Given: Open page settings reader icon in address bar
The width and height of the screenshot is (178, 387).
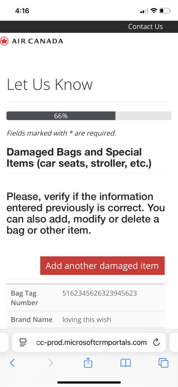Looking at the screenshot, I should [x=23, y=342].
